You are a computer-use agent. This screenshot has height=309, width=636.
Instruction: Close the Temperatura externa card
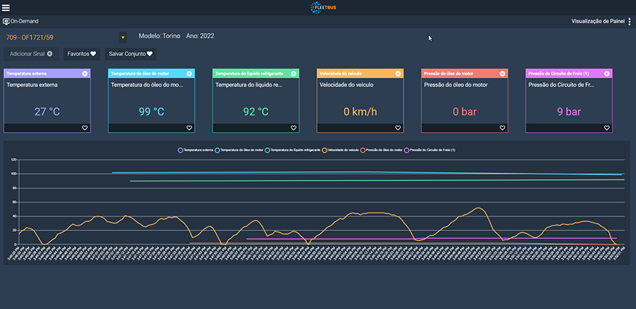point(85,73)
